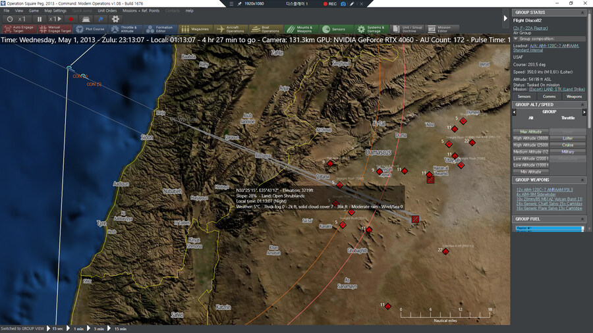Select Medium Altitude preset

coord(530,152)
